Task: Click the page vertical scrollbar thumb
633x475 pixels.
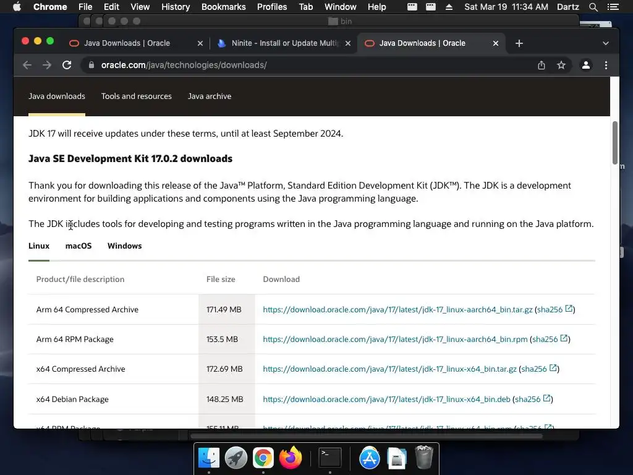Action: point(615,143)
